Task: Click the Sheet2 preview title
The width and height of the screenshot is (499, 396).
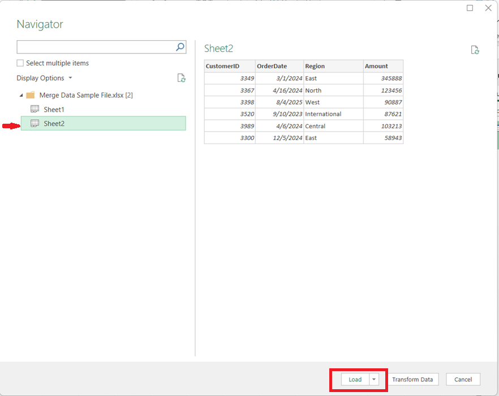Action: pos(218,49)
